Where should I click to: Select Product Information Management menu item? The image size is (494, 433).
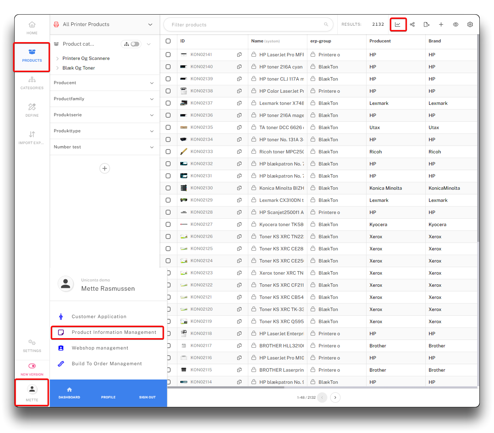[114, 332]
